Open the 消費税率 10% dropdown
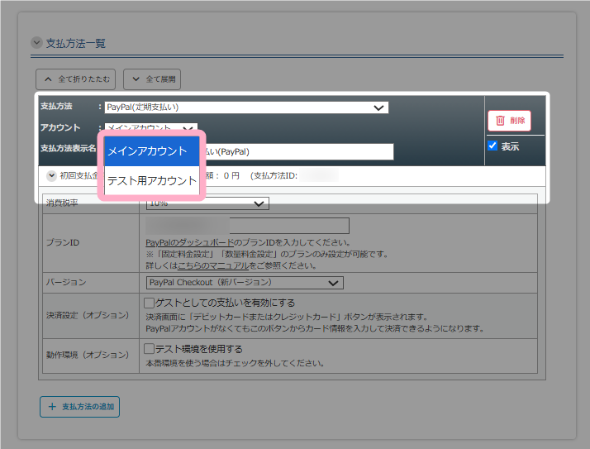Screen dimensions: 590x449 click(x=207, y=203)
